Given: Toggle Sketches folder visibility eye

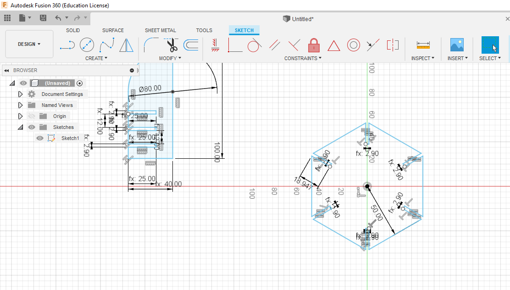Looking at the screenshot, I should (x=32, y=127).
